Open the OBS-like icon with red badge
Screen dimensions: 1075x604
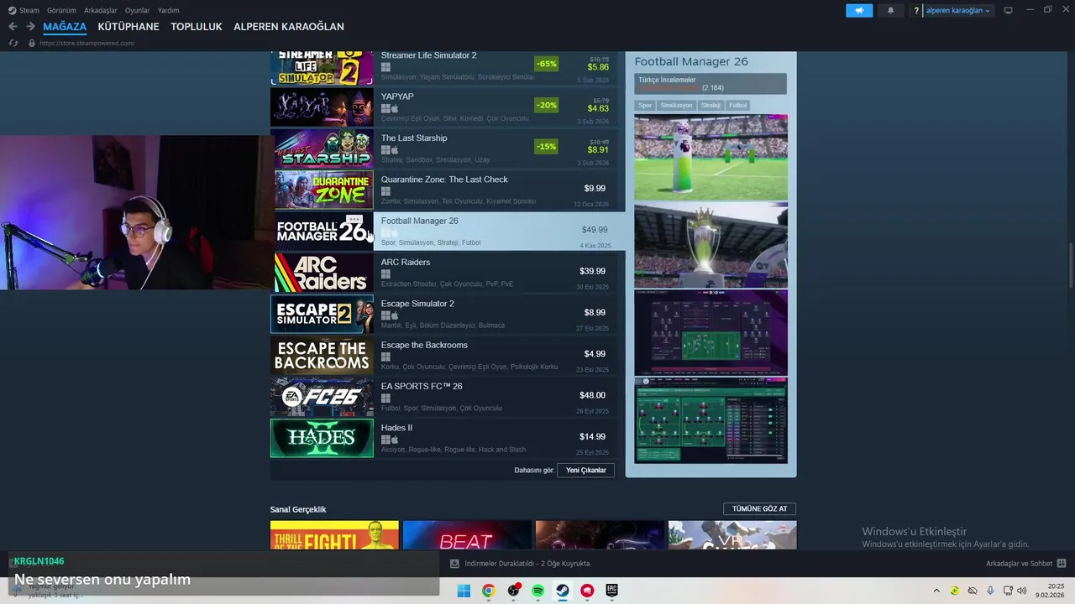click(513, 591)
